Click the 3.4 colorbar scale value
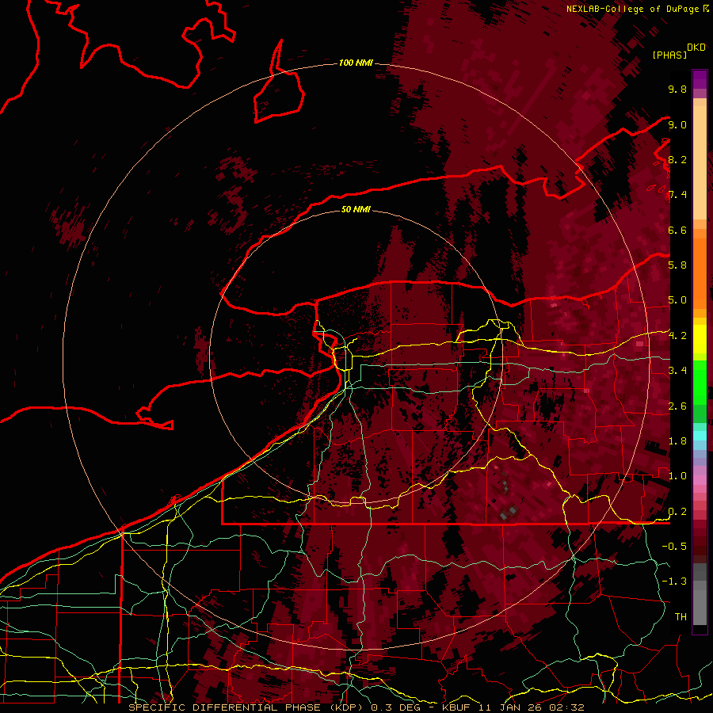This screenshot has height=713, width=713. 677,371
